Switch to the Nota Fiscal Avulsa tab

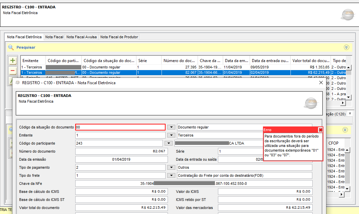coord(82,37)
